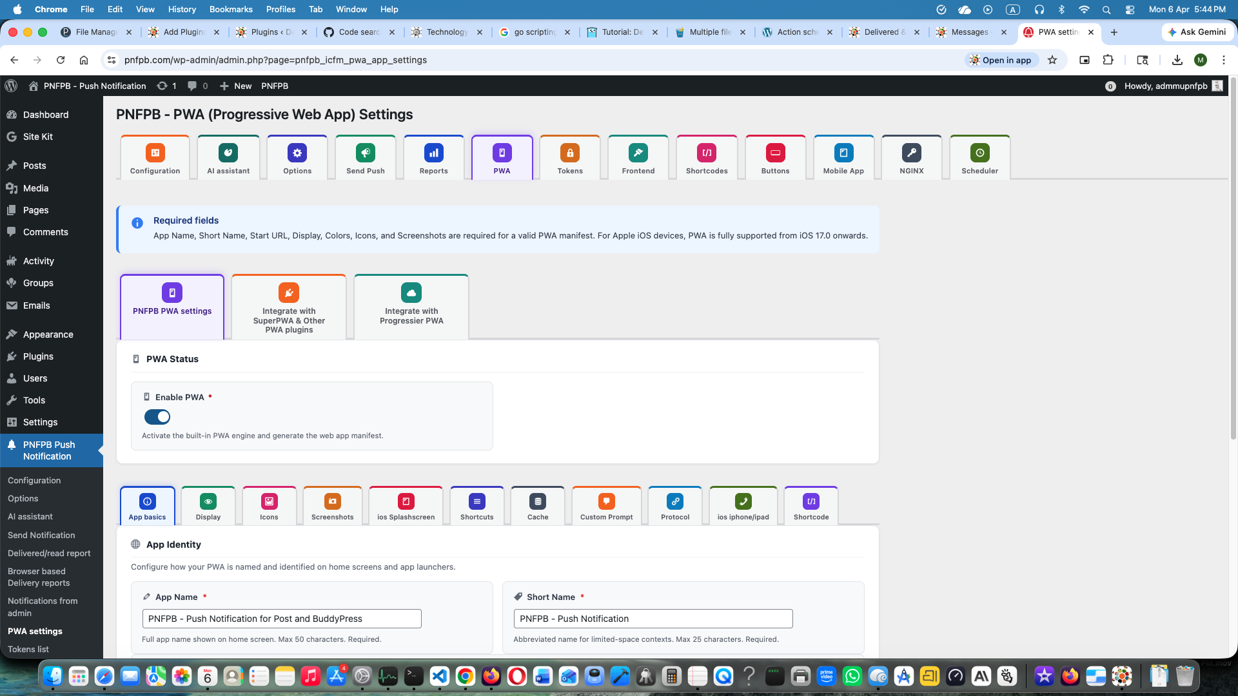Switch to Integrate with Progressier PWA tab

pyautogui.click(x=411, y=307)
